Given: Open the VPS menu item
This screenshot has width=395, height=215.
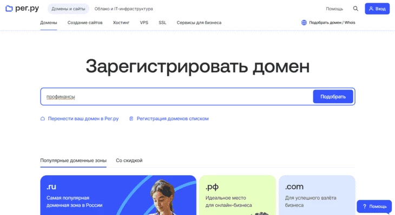Looking at the screenshot, I should [x=144, y=23].
